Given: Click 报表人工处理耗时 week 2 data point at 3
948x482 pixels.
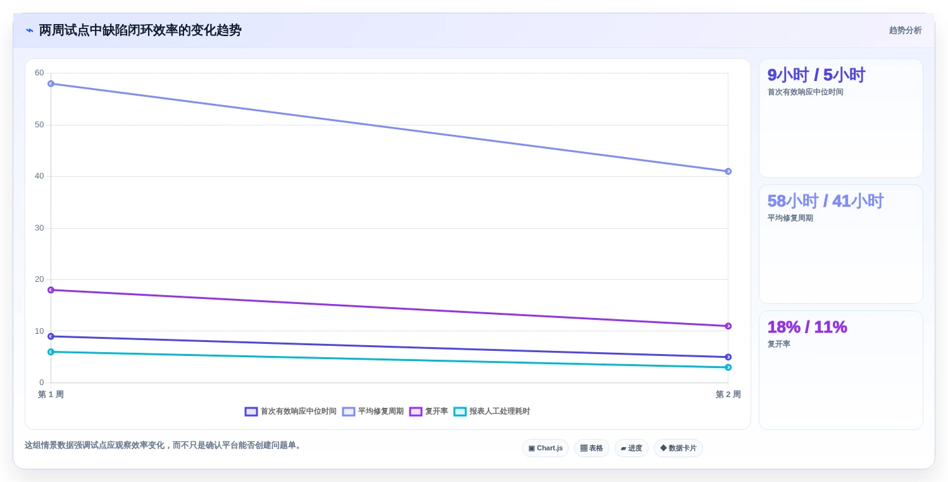Looking at the screenshot, I should coord(728,367).
